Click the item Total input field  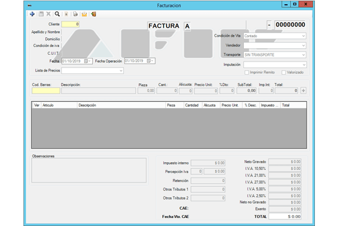coord(287,91)
